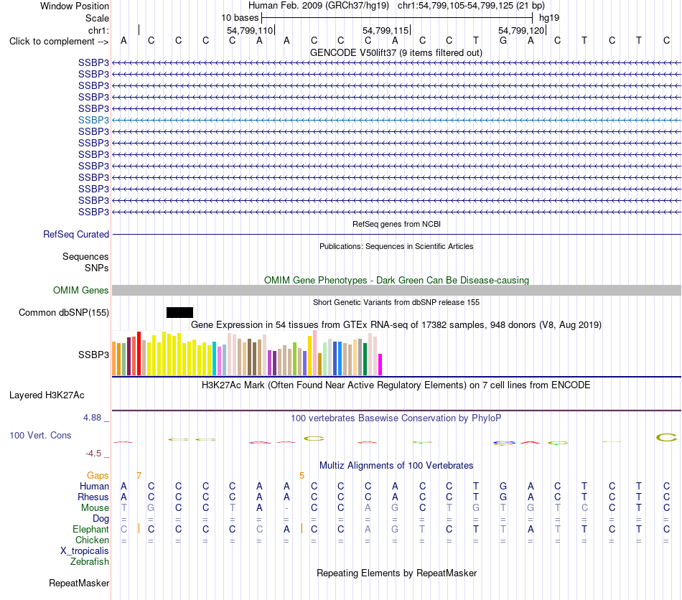Select the Elephant species label

point(91,529)
